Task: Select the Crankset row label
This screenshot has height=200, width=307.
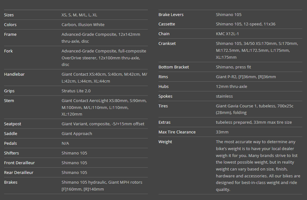Action: (x=167, y=44)
